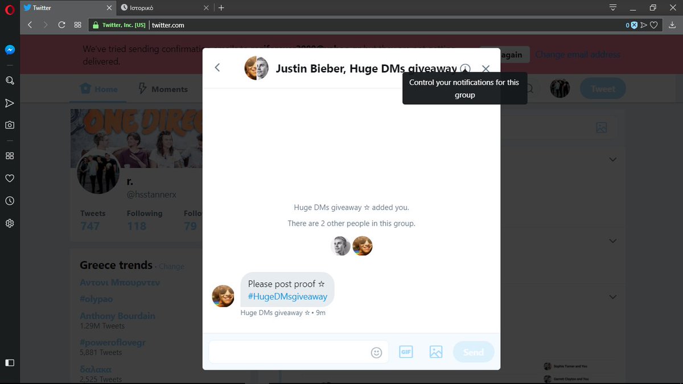
Task: Expand third tweet's dropdown chevron
Action: pyautogui.click(x=613, y=297)
